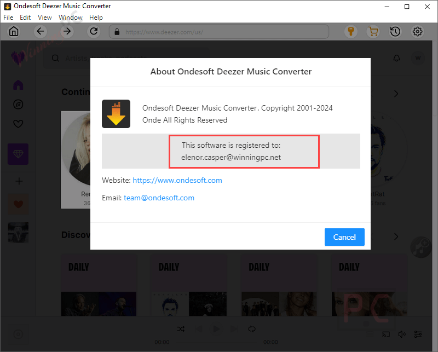Skip to previous track
Image resolution: width=438 pixels, height=352 pixels.
[x=198, y=329]
